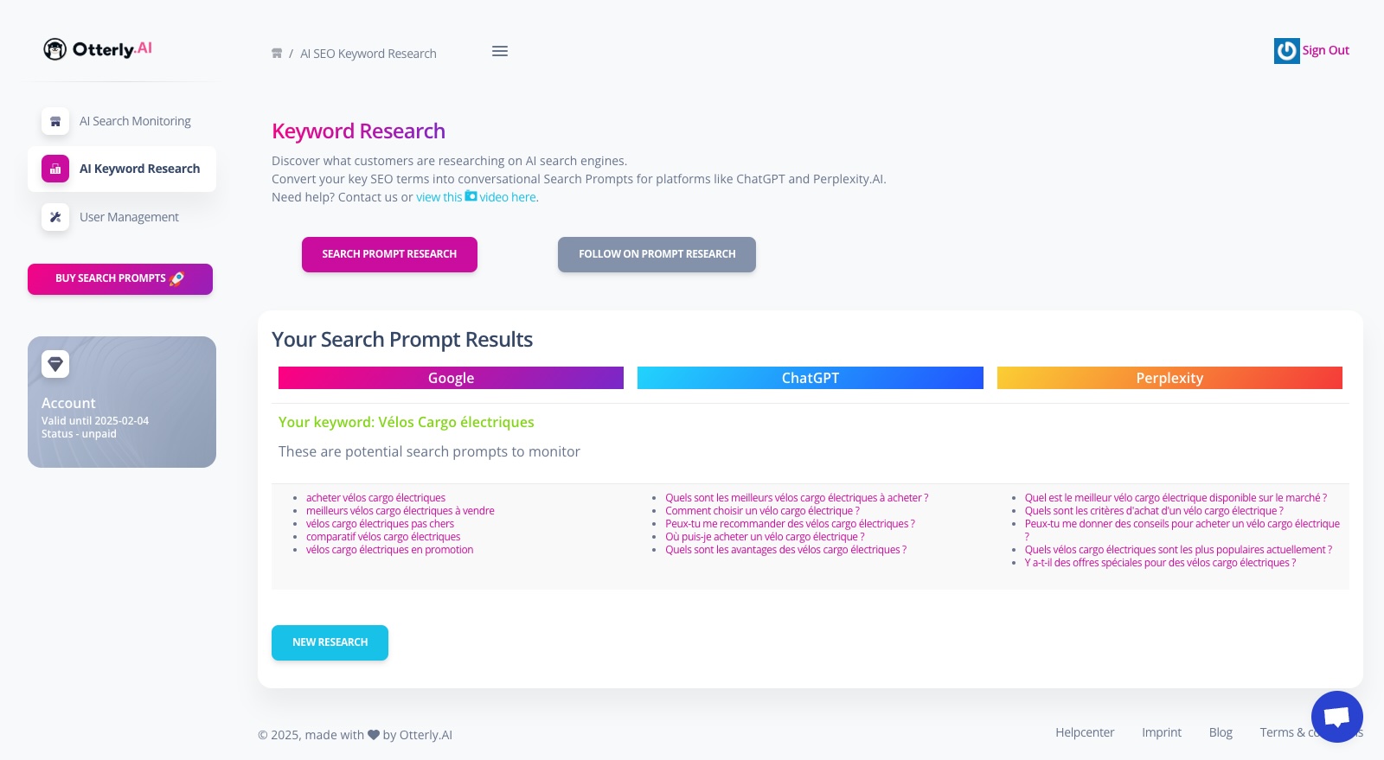Open the breadcrumb home icon
This screenshot has width=1384, height=760.
pyautogui.click(x=277, y=54)
